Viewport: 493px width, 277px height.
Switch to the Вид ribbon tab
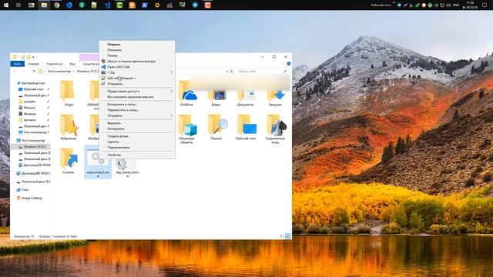click(72, 64)
